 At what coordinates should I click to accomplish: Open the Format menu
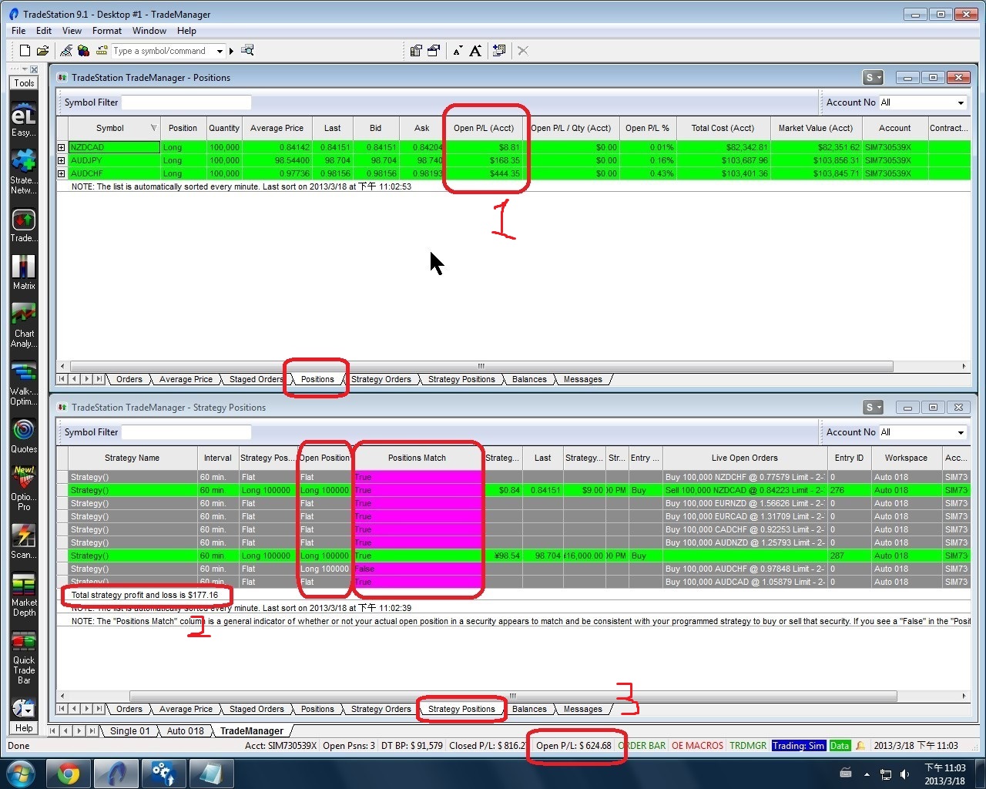pos(107,31)
